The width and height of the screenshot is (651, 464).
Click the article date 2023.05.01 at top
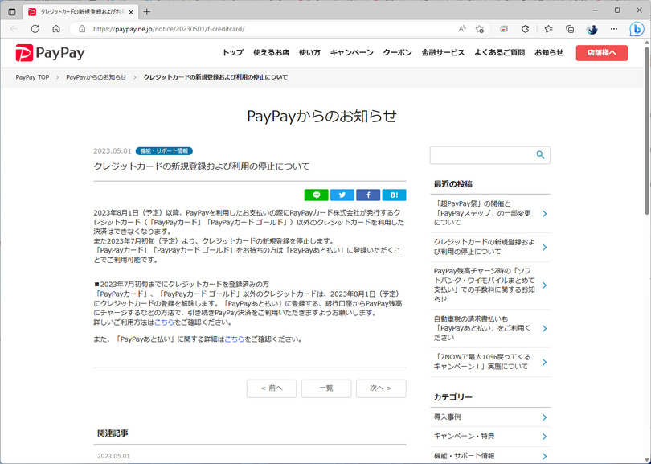click(x=112, y=151)
